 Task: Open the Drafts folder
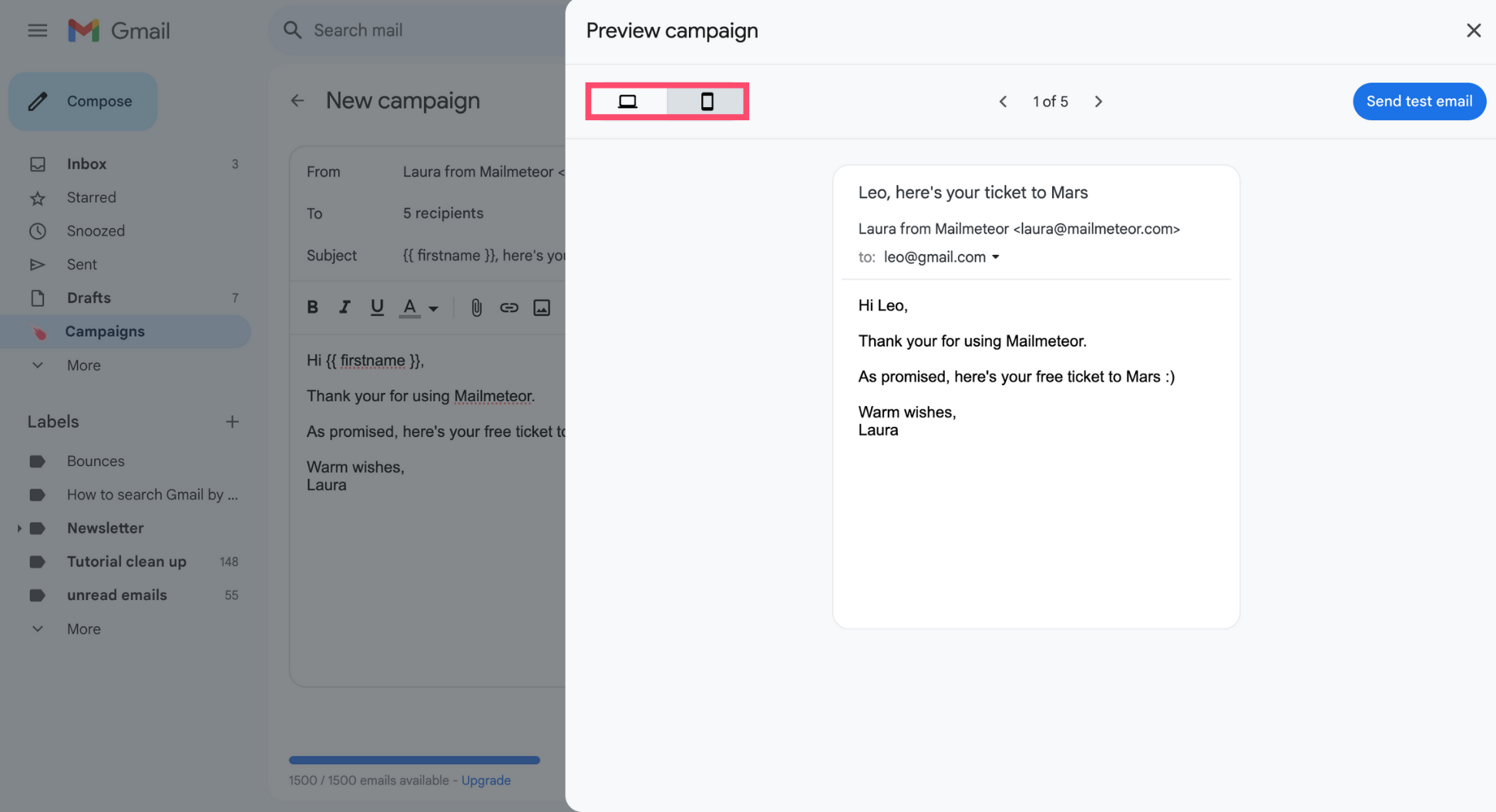click(126, 297)
